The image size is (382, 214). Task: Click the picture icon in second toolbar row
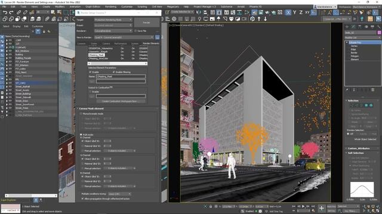(212, 18)
